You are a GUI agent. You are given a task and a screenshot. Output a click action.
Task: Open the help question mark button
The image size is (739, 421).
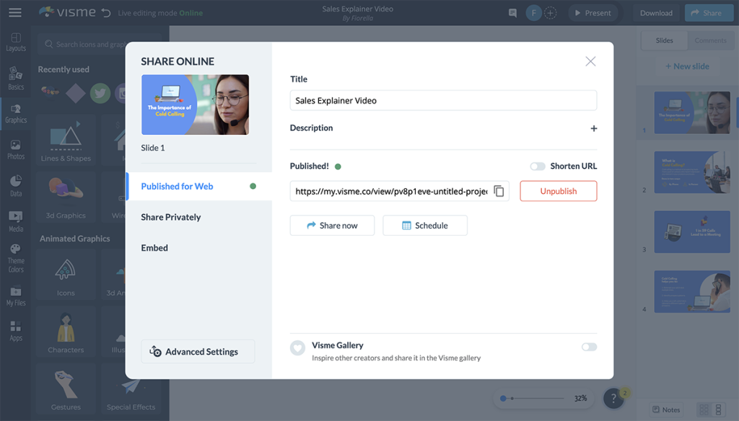[x=613, y=398]
